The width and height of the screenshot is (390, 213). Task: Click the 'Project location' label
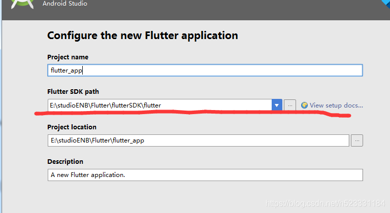(x=72, y=127)
